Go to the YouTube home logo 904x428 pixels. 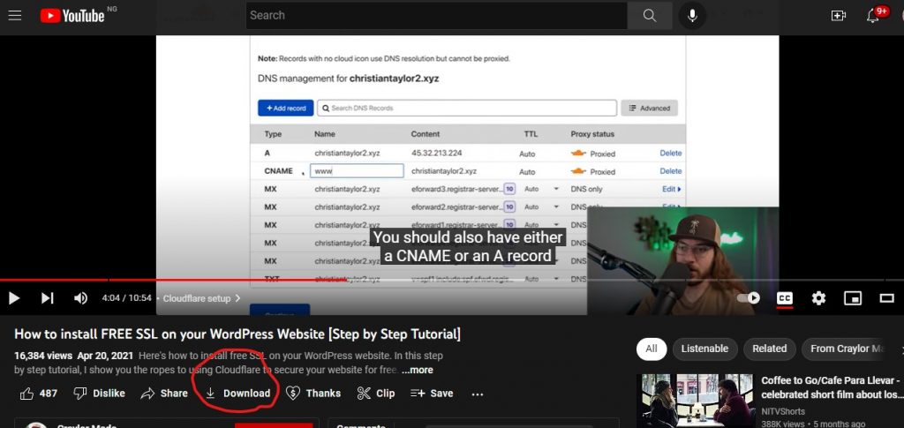(x=72, y=16)
